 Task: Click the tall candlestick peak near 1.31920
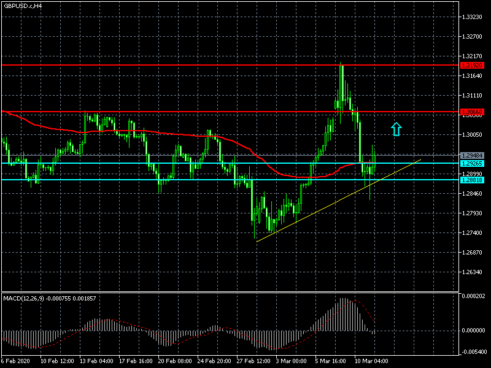click(x=341, y=88)
